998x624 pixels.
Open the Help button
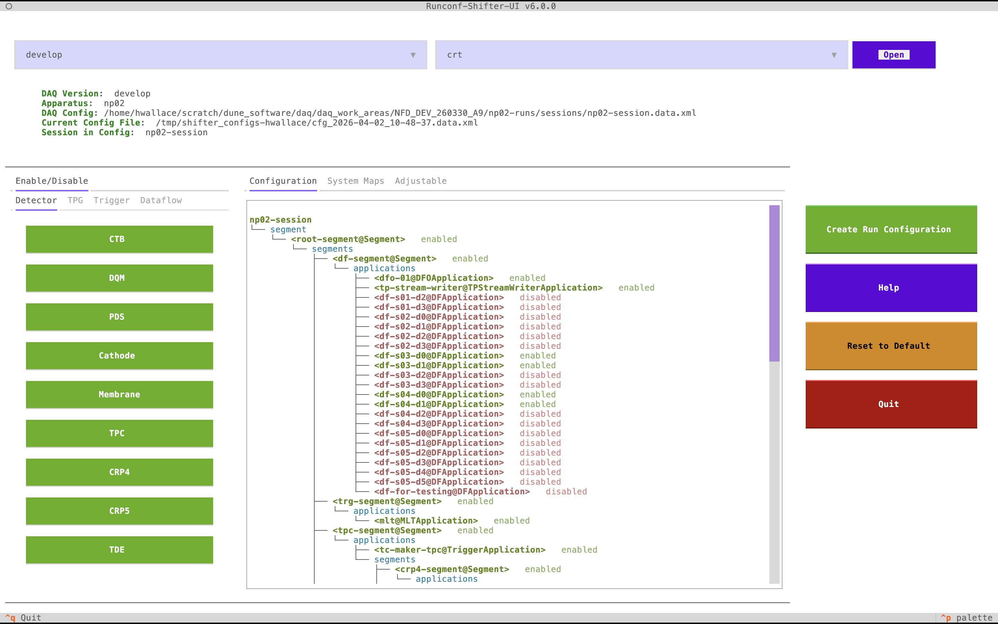(x=891, y=288)
